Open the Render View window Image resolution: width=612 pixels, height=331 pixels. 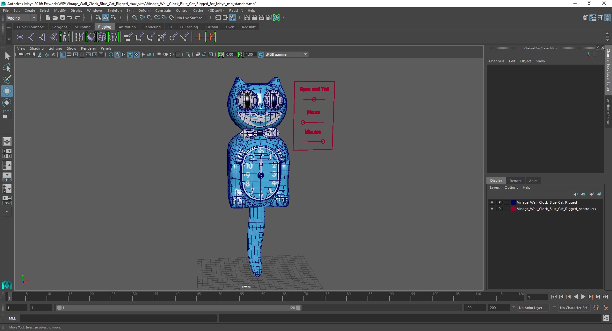pyautogui.click(x=247, y=18)
